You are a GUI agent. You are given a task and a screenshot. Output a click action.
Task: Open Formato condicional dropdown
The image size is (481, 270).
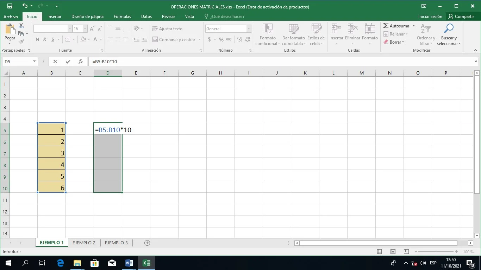[268, 34]
